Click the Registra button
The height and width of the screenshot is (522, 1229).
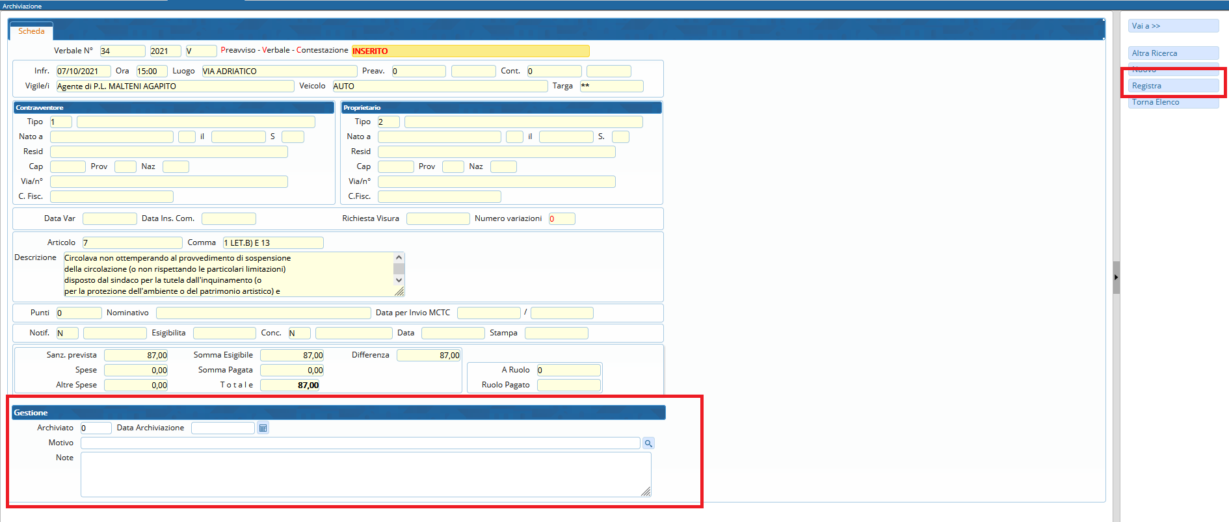(1173, 86)
